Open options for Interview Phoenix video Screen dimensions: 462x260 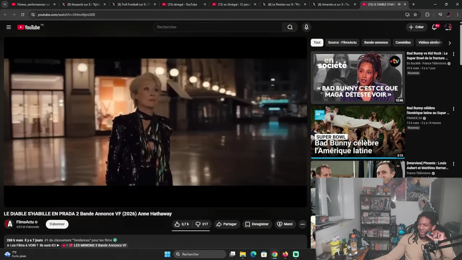(x=453, y=164)
